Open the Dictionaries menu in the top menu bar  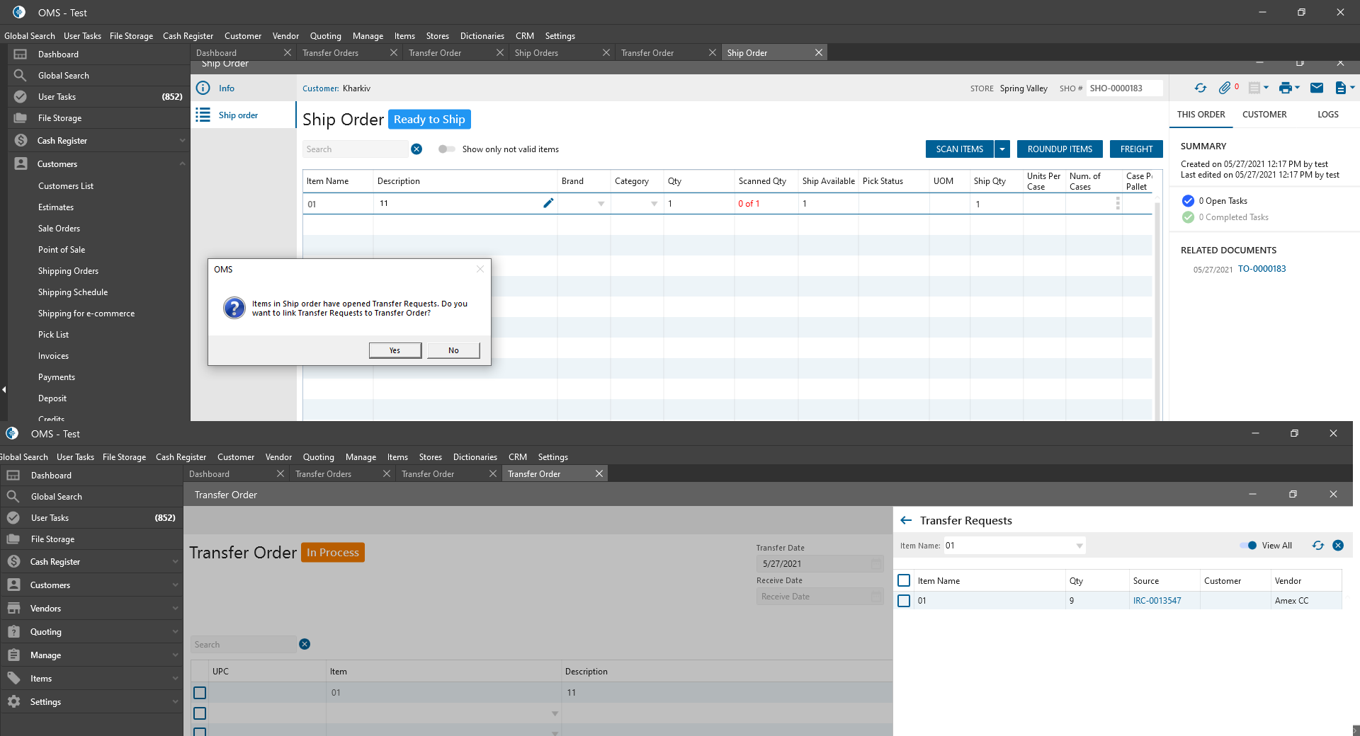pos(482,36)
